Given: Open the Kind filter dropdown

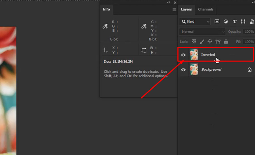Looking at the screenshot, I should 195,21.
